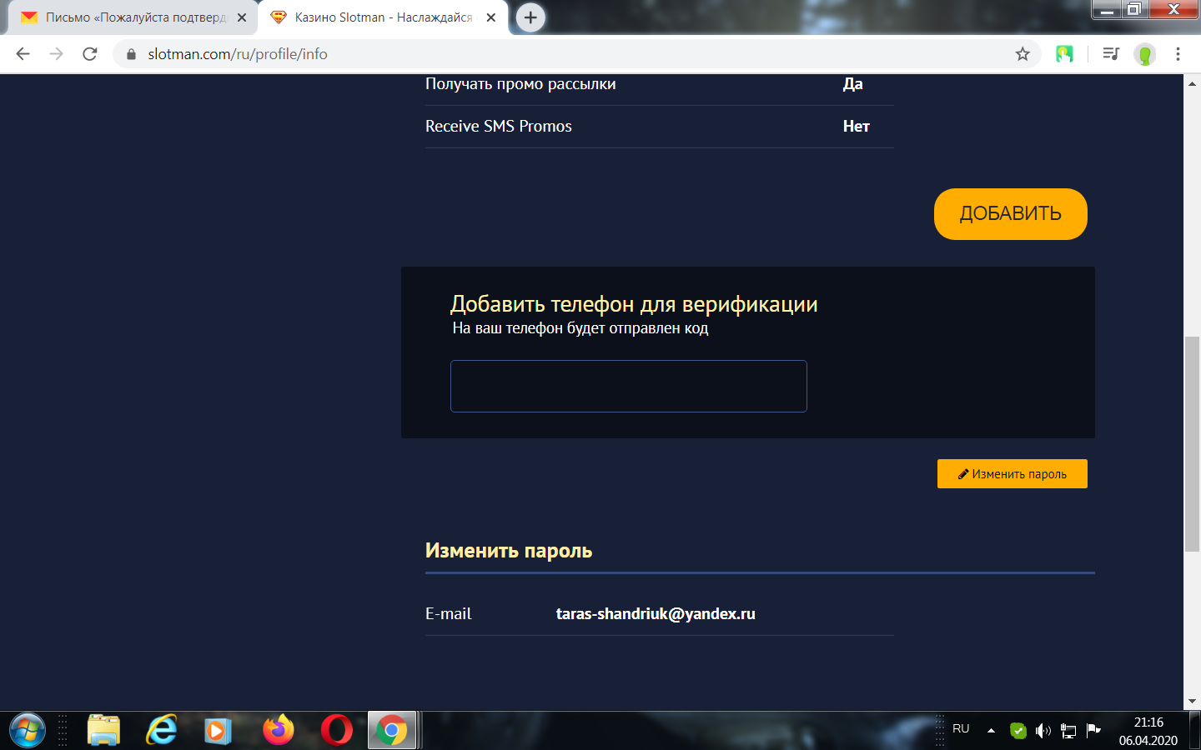Screen dimensions: 1201x750
Task: Close the Gmail 'Письмо' tab
Action: click(x=242, y=17)
